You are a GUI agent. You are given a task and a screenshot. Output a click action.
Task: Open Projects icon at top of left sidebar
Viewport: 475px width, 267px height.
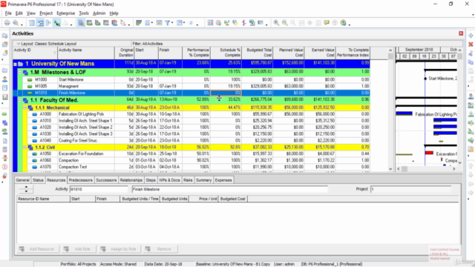click(5, 36)
